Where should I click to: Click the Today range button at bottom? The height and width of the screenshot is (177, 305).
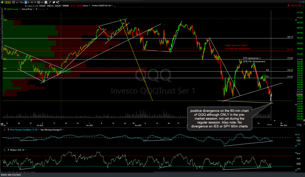pyautogui.click(x=33, y=172)
